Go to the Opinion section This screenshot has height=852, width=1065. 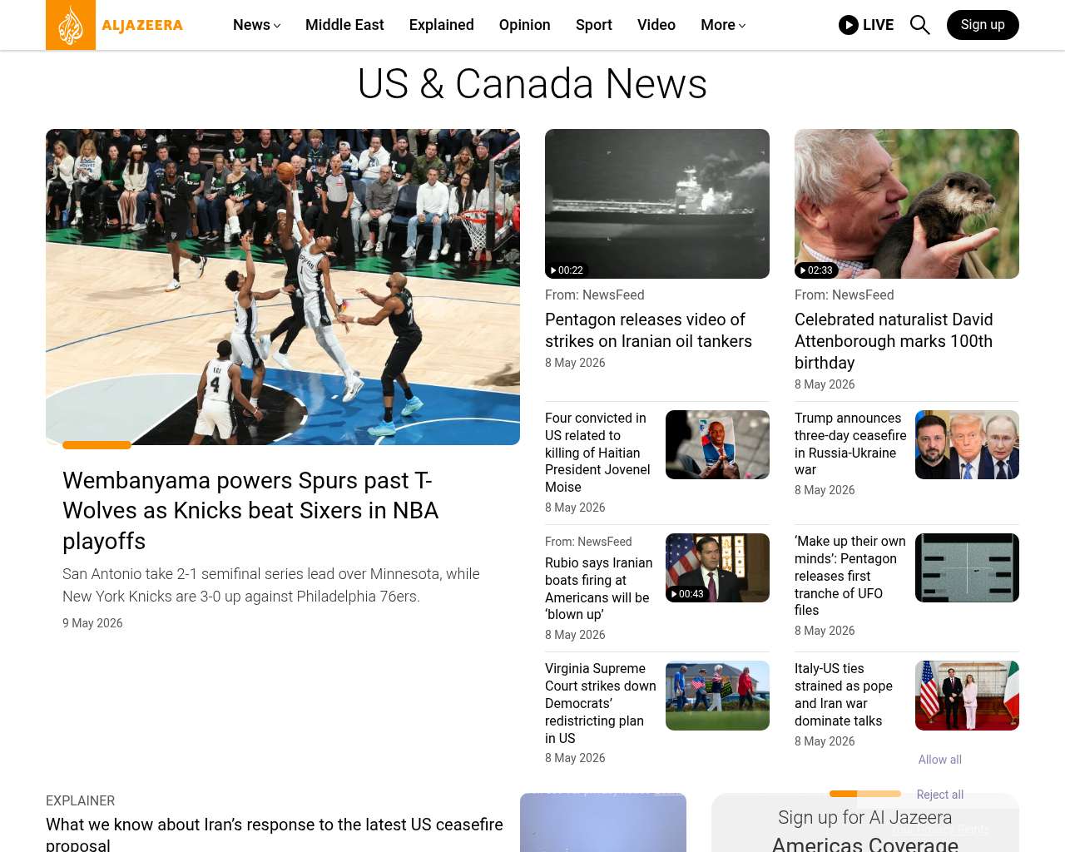point(525,25)
